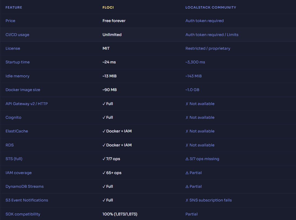
Task: Select the ElastiCache row label
Action: [17, 131]
